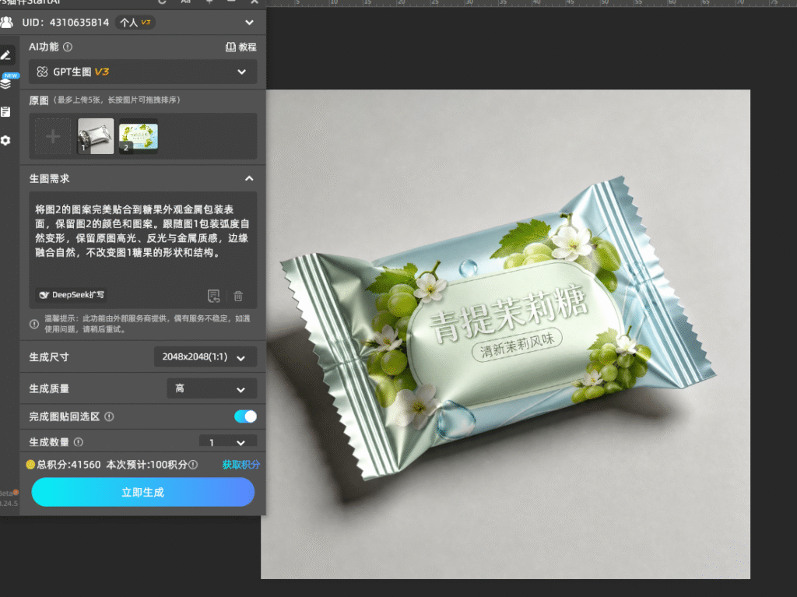Click the 立即生成 generate button
Screen dimensions: 797x597
tap(143, 492)
